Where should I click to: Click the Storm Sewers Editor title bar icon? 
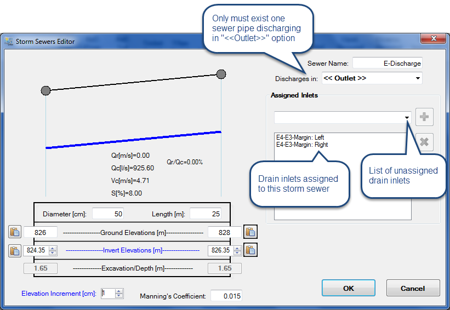pos(9,42)
